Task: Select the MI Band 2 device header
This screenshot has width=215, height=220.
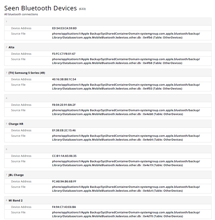Action: [x=16, y=200]
